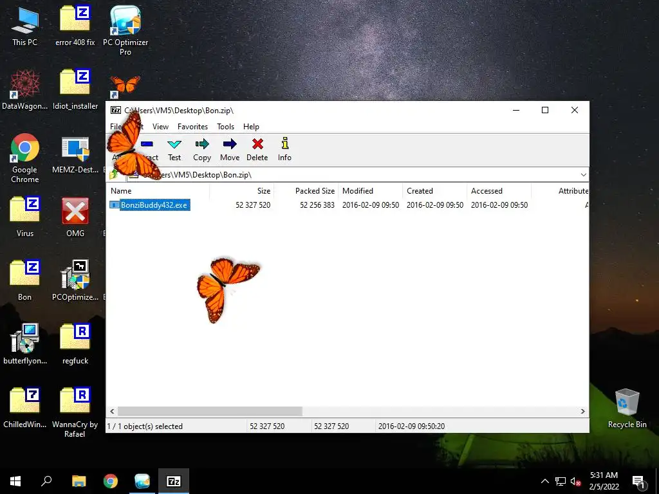Open the Windows Start menu

pyautogui.click(x=15, y=481)
